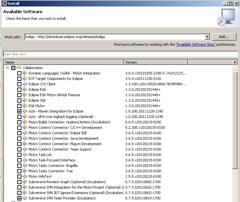Uncheck Subversive SVN Team Provider checkbox
The height and width of the screenshot is (202, 240).
(19, 198)
